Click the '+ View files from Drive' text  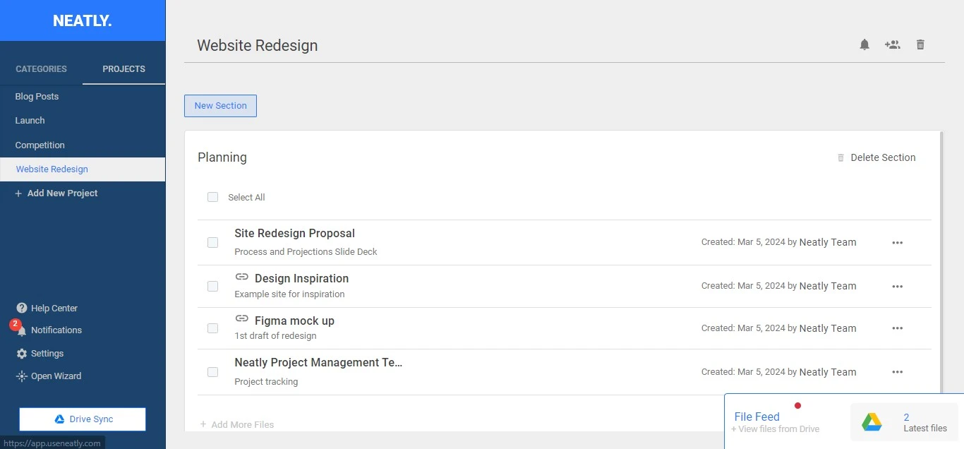[776, 429]
